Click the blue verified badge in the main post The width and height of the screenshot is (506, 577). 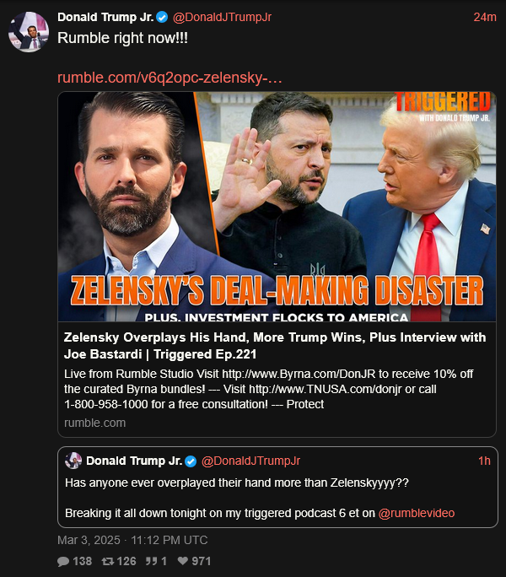(162, 17)
